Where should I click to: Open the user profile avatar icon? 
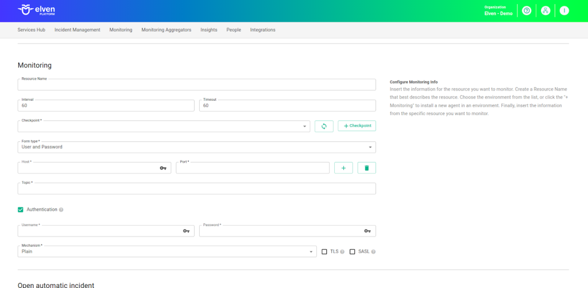pyautogui.click(x=564, y=11)
